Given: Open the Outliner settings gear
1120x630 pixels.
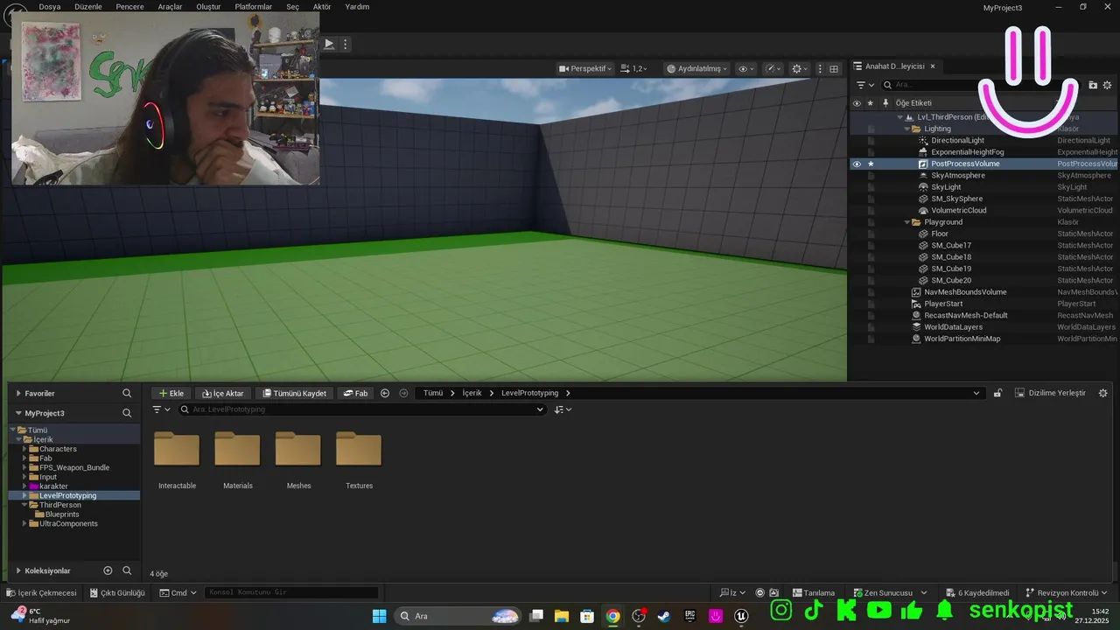Looking at the screenshot, I should click(1109, 85).
